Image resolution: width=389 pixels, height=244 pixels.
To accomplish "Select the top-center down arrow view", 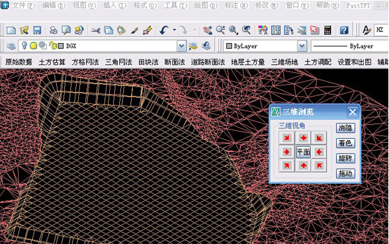I will point(303,138).
